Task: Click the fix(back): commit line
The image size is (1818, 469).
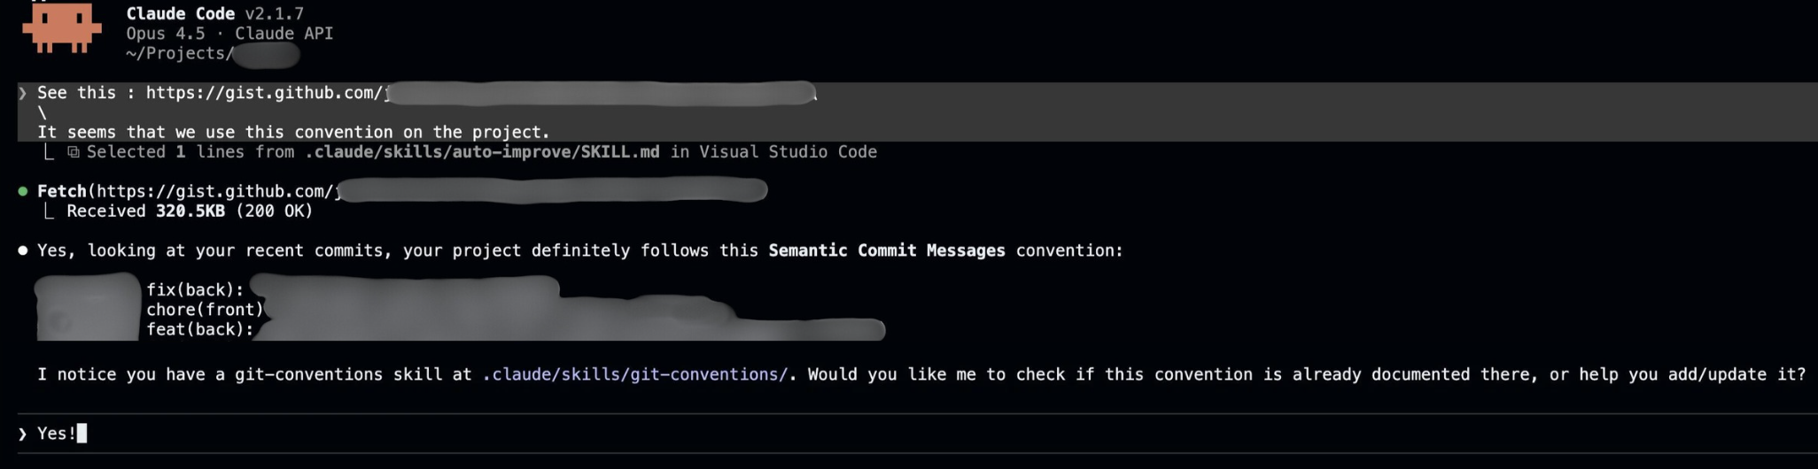Action: [x=195, y=290]
